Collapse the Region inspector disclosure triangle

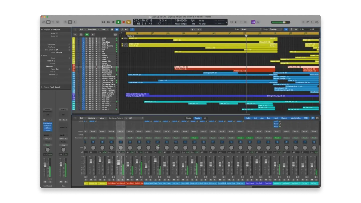[x=42, y=29]
